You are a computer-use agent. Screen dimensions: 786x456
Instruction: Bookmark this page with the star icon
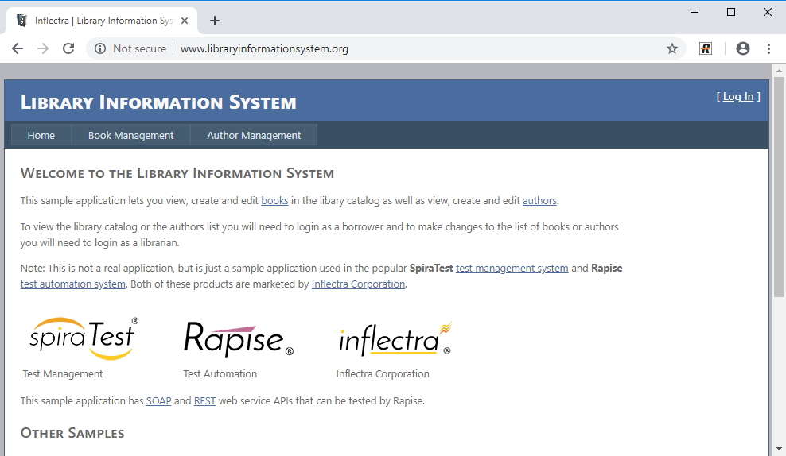point(672,48)
